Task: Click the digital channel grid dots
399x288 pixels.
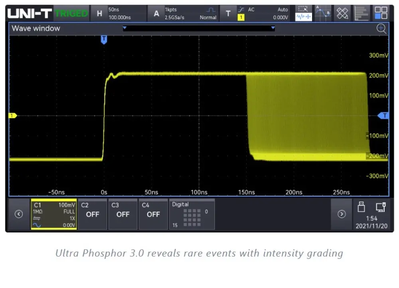Action: tap(192, 218)
